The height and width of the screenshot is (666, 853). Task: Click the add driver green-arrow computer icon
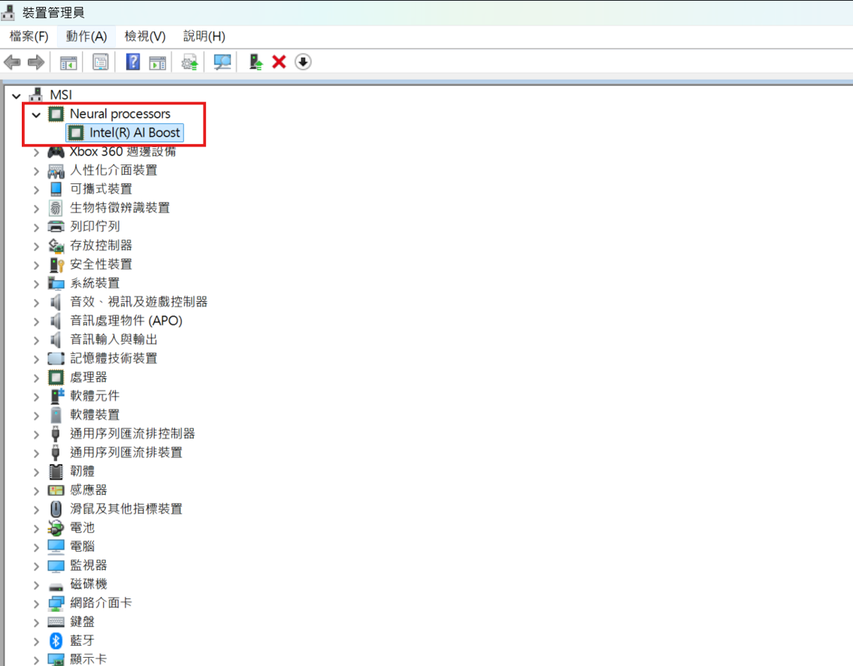pos(256,62)
